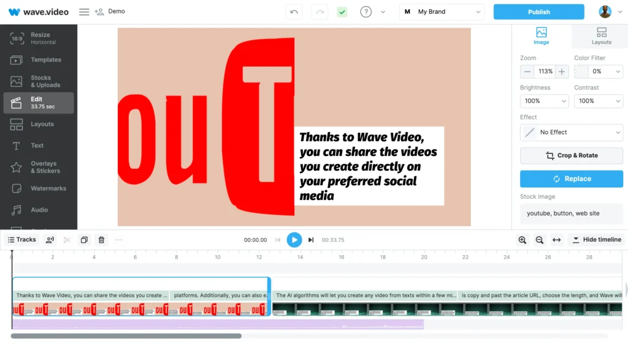Click the wave.video logo
Image resolution: width=628 pixels, height=342 pixels.
click(39, 12)
